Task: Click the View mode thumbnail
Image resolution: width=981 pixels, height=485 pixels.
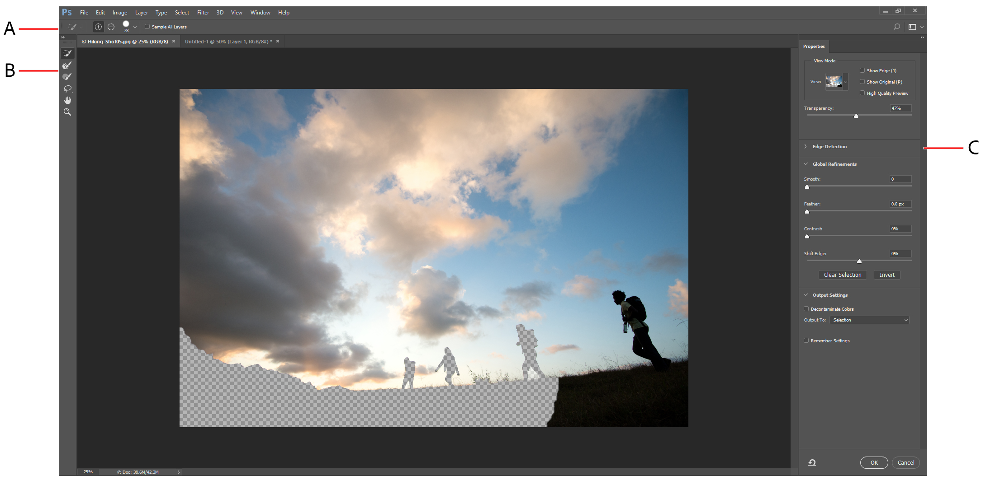Action: (834, 82)
